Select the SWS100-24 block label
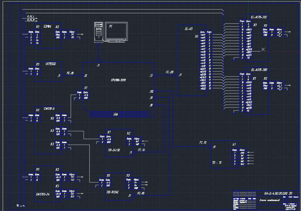The width and height of the screenshot is (301, 211). (43, 194)
